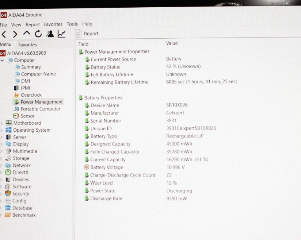
Task: Click the Forward navigation arrow
Action: coord(15,34)
